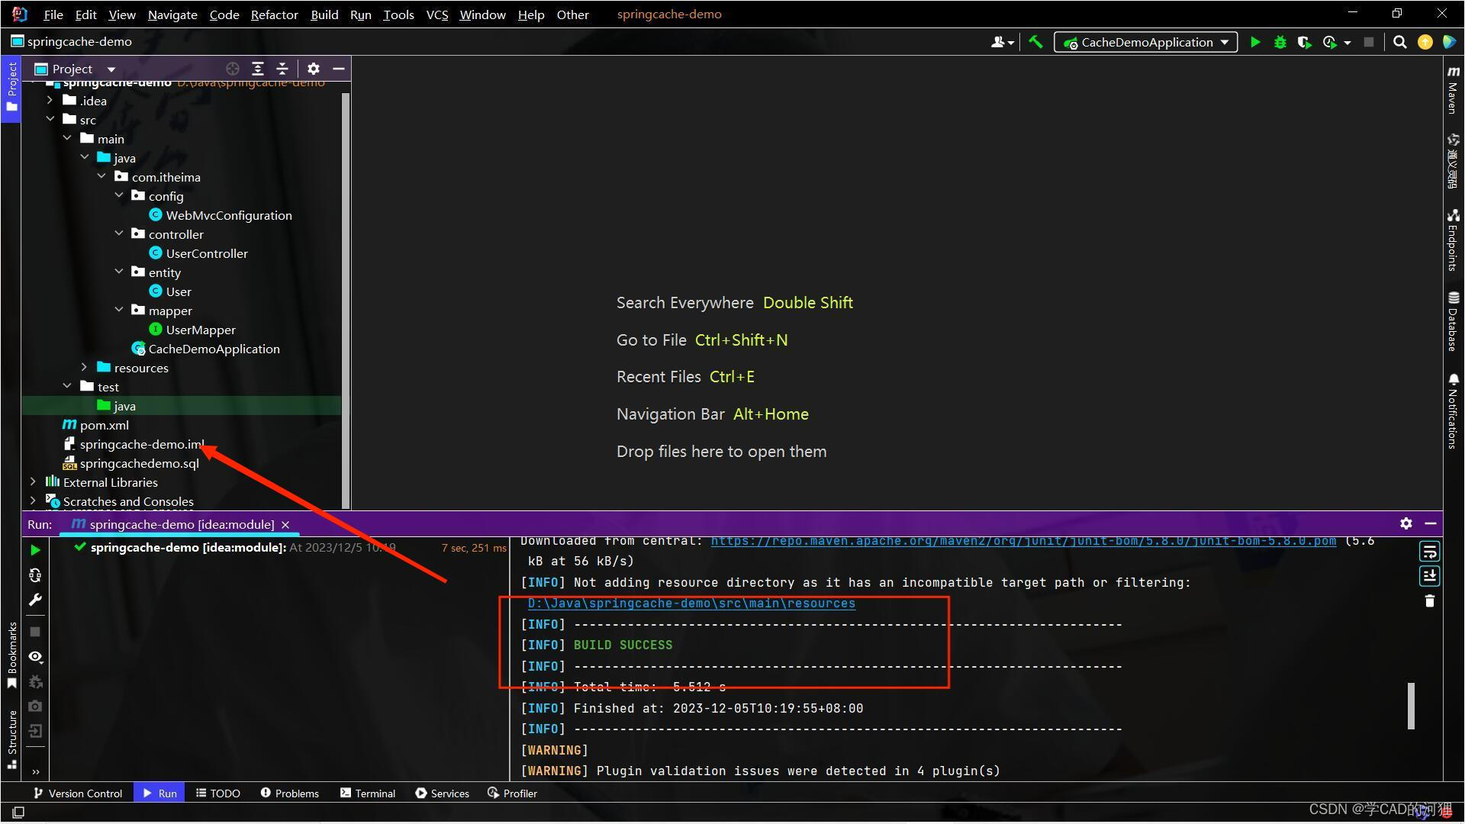The image size is (1465, 824).
Task: Toggle the eye icon in Run panel
Action: pos(35,657)
